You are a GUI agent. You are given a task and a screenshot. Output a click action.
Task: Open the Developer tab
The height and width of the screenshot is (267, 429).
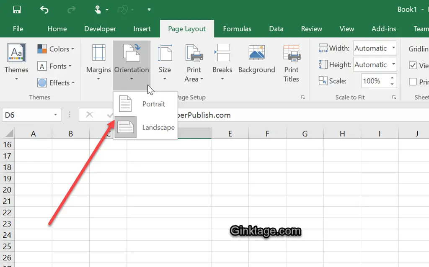click(x=100, y=29)
